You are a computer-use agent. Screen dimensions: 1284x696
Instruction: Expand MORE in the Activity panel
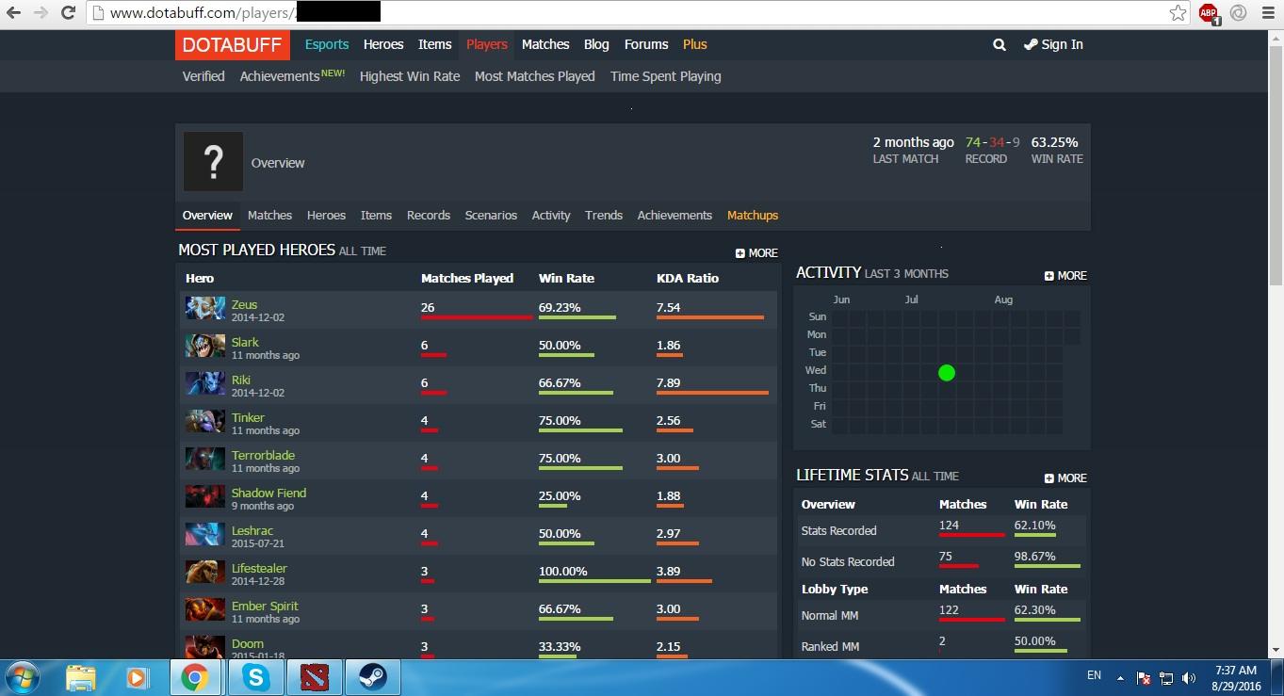click(1065, 276)
